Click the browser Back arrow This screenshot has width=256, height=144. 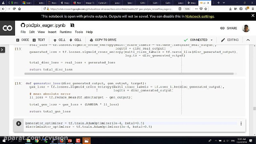click(x=3, y=9)
